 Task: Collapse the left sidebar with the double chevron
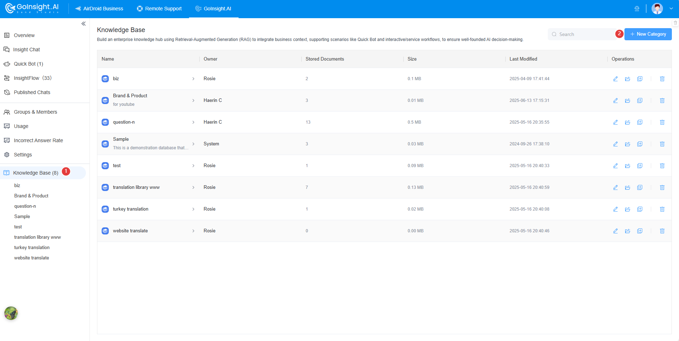(83, 24)
